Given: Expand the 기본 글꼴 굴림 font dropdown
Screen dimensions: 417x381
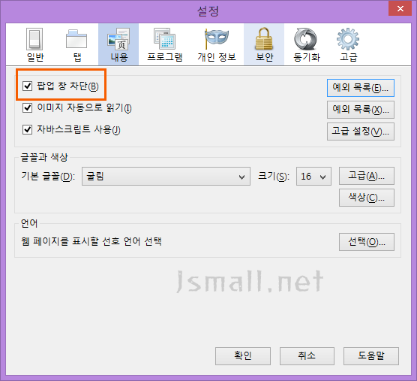Looking at the screenshot, I should pos(166,177).
